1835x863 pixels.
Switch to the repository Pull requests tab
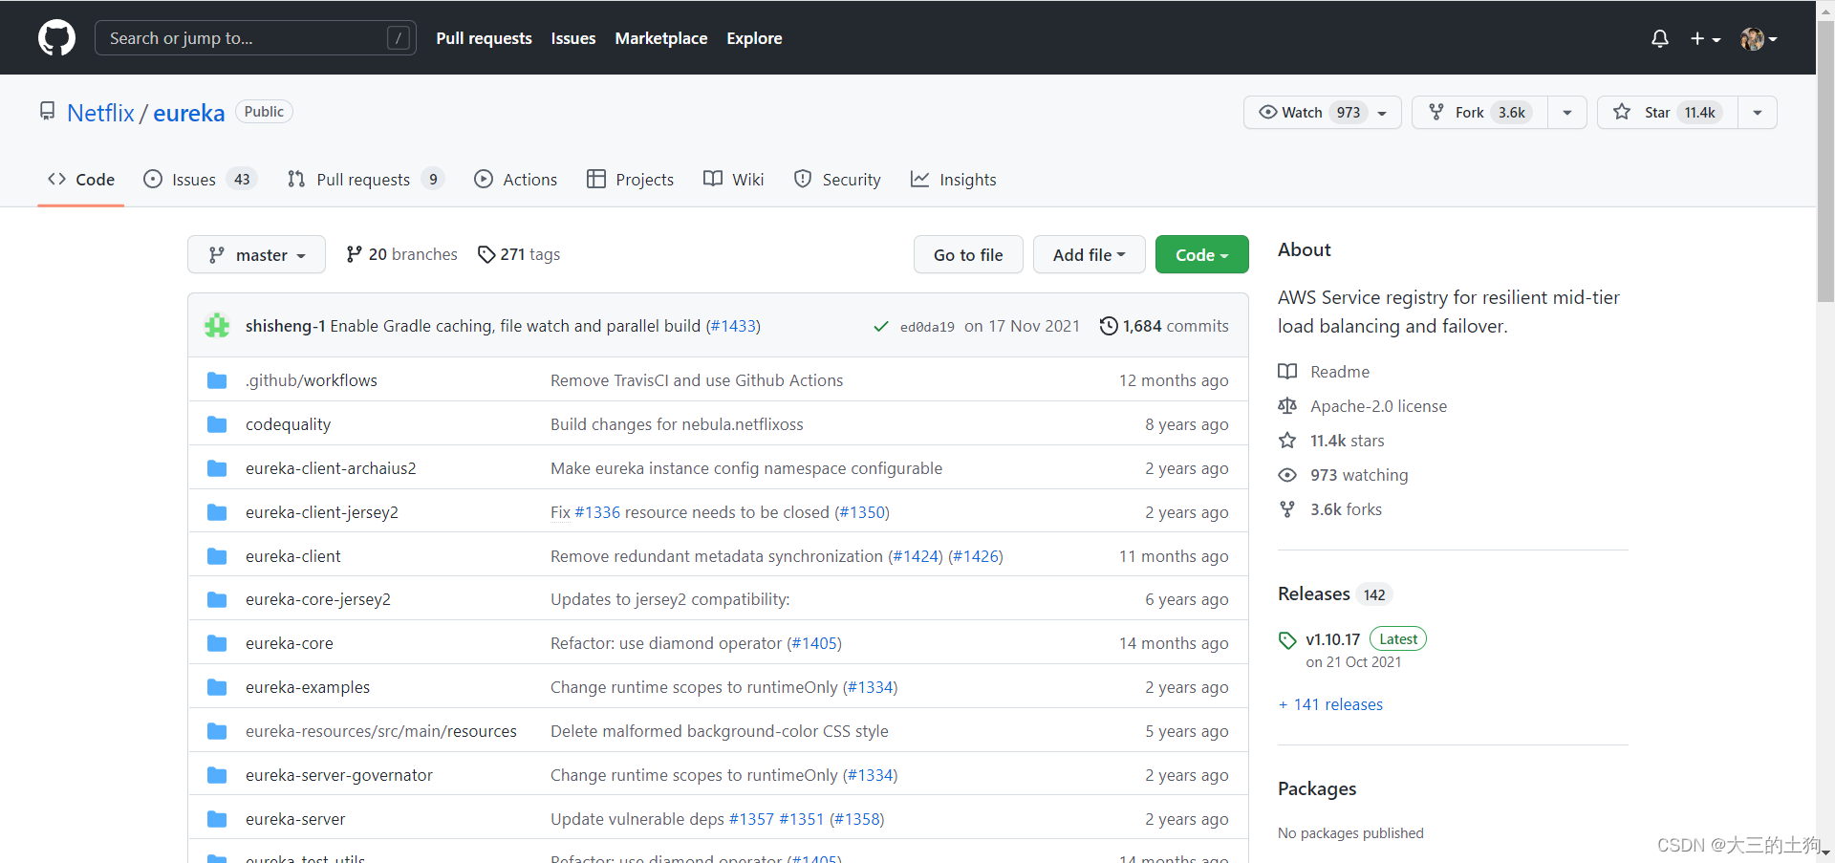click(x=365, y=179)
